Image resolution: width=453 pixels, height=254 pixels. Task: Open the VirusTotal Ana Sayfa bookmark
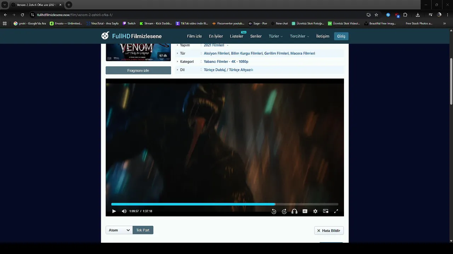102,24
